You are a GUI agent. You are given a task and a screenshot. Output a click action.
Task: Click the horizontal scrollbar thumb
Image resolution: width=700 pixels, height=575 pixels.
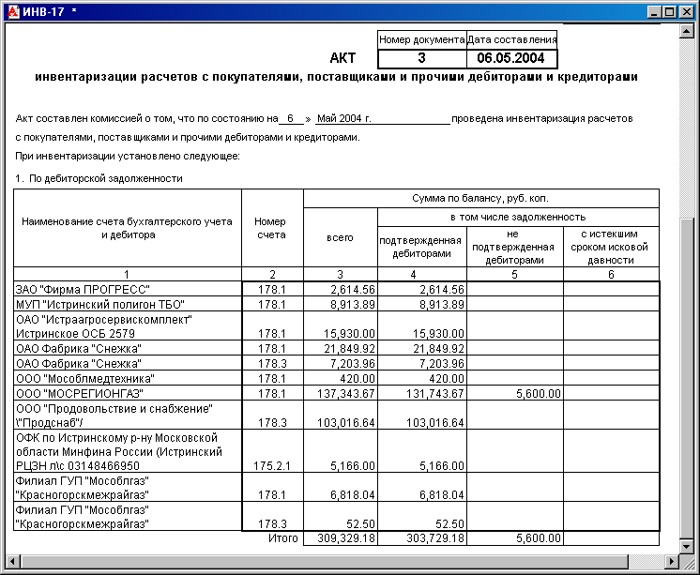[325, 561]
